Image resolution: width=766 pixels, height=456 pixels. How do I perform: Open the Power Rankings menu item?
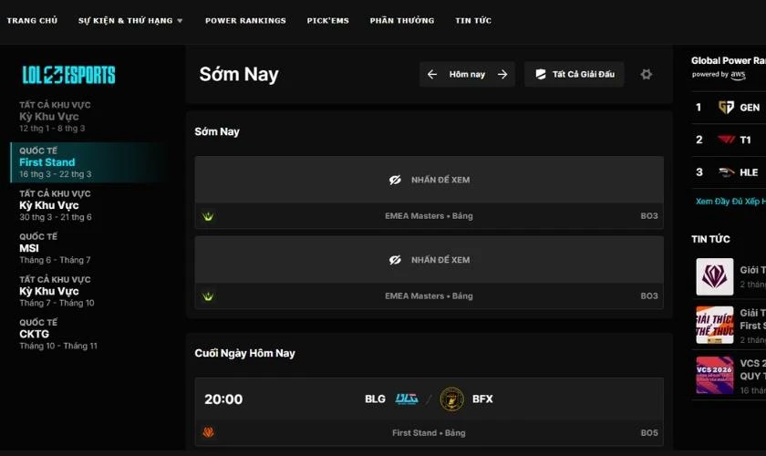coord(245,21)
